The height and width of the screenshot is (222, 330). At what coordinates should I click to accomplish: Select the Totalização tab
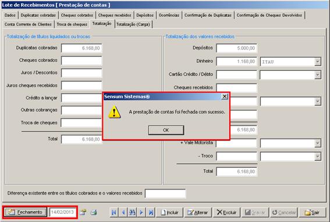[102, 24]
